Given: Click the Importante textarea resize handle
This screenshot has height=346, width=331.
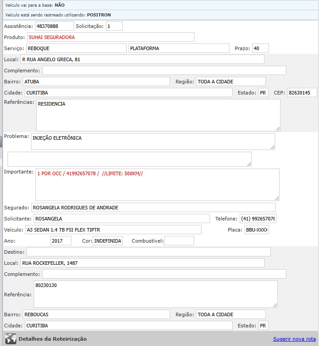Looking at the screenshot, I should point(277,198).
